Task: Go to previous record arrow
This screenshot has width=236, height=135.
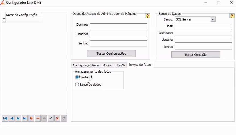Action: coord(11,118)
